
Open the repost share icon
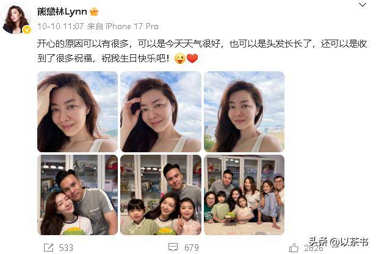point(49,247)
